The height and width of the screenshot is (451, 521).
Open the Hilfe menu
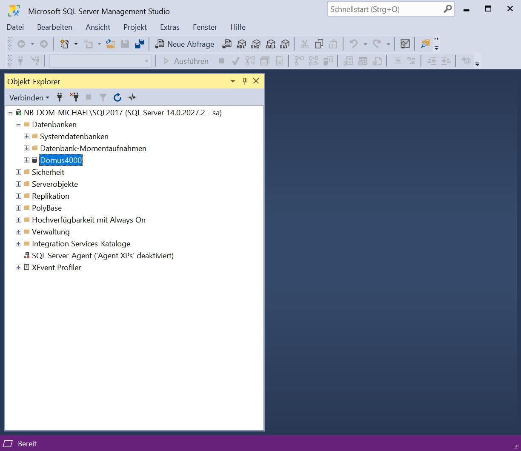[x=238, y=27]
